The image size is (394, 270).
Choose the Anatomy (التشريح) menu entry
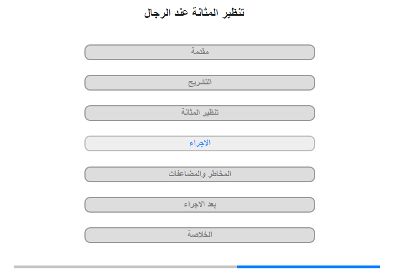(x=200, y=83)
